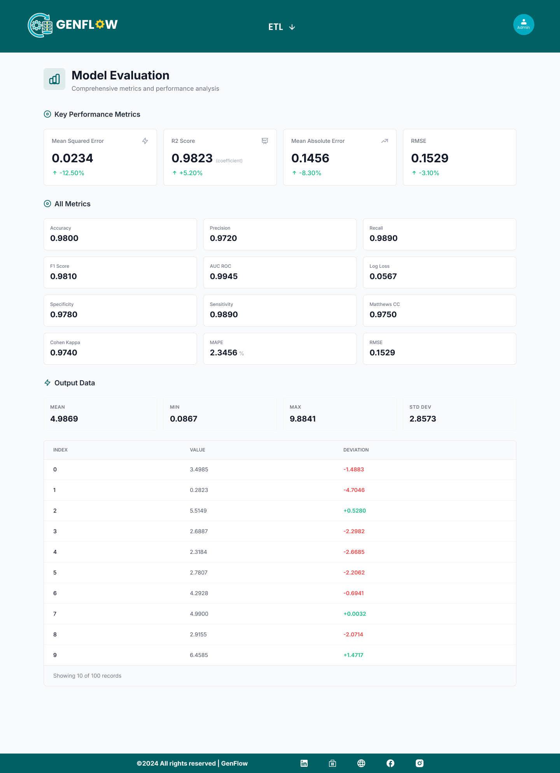The height and width of the screenshot is (773, 560).
Task: Click the deviation +1.4717 in row 9
Action: click(353, 655)
